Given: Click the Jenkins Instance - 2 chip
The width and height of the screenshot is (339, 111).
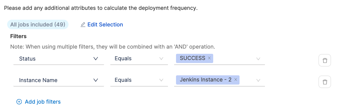Looking at the screenshot, I should 206,80.
